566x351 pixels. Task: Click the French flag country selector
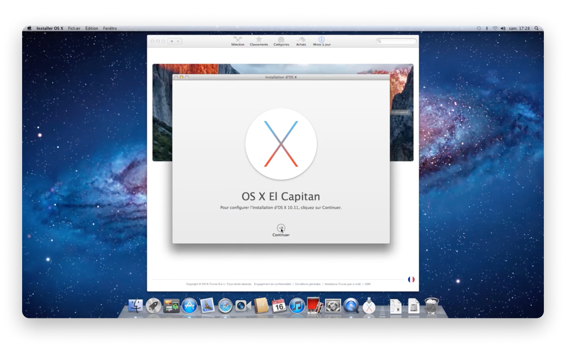(x=411, y=279)
